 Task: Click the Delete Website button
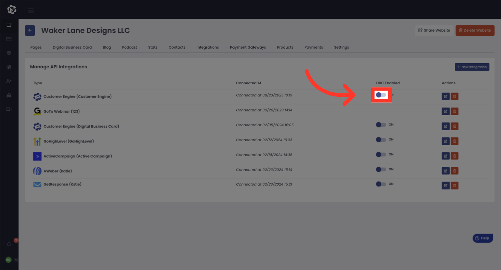pyautogui.click(x=475, y=30)
